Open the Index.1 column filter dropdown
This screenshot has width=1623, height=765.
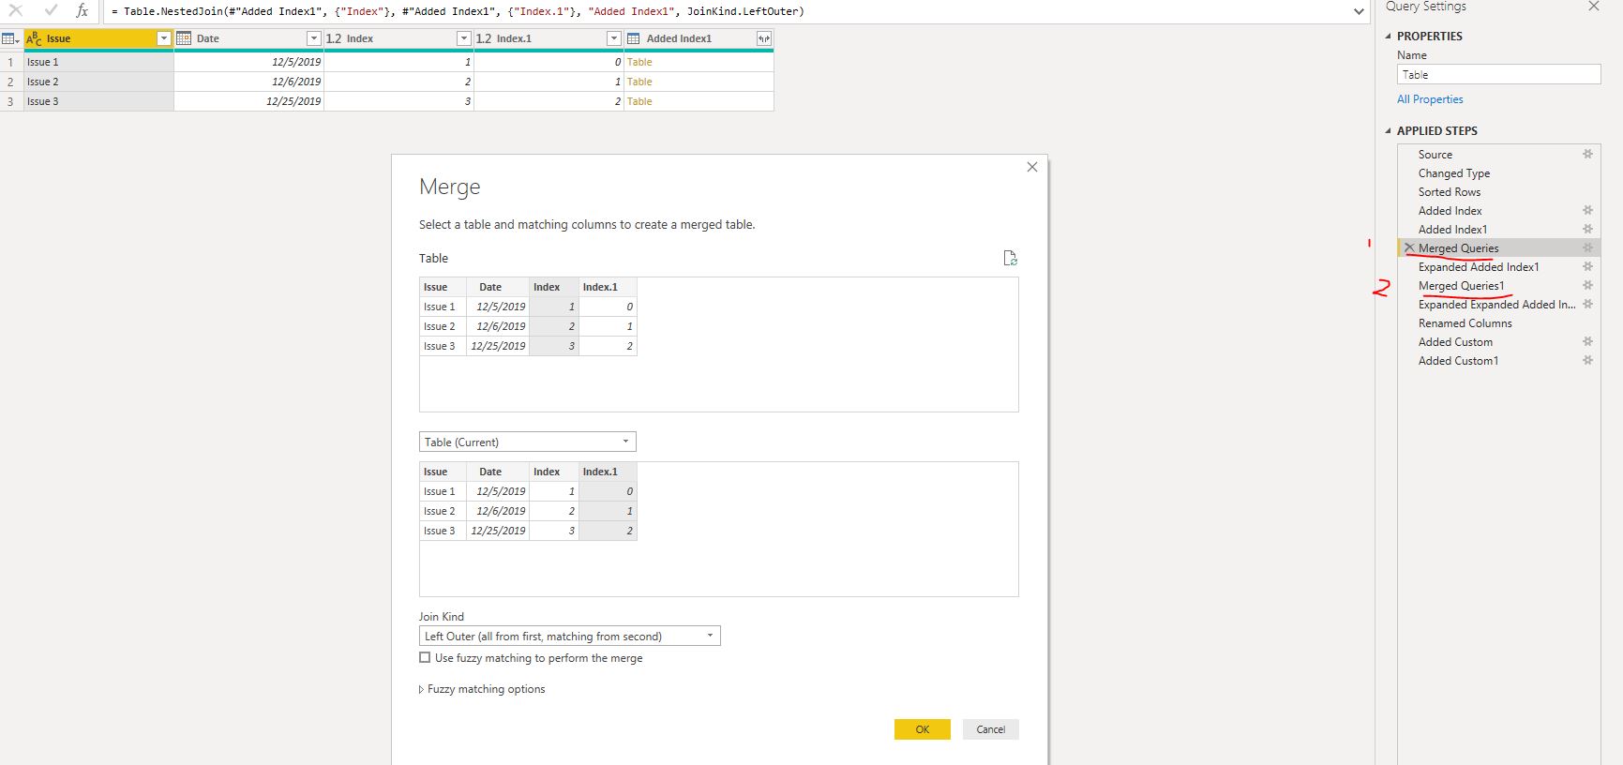click(613, 38)
